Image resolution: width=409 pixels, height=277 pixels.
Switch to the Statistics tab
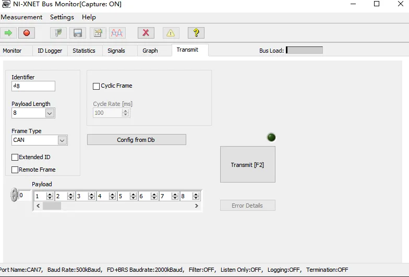(84, 51)
